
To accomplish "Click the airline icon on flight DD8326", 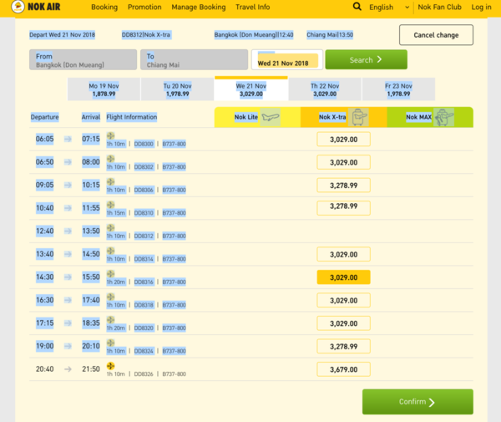I will point(110,366).
